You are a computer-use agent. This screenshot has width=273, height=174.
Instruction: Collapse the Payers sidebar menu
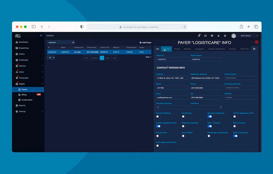[42, 84]
